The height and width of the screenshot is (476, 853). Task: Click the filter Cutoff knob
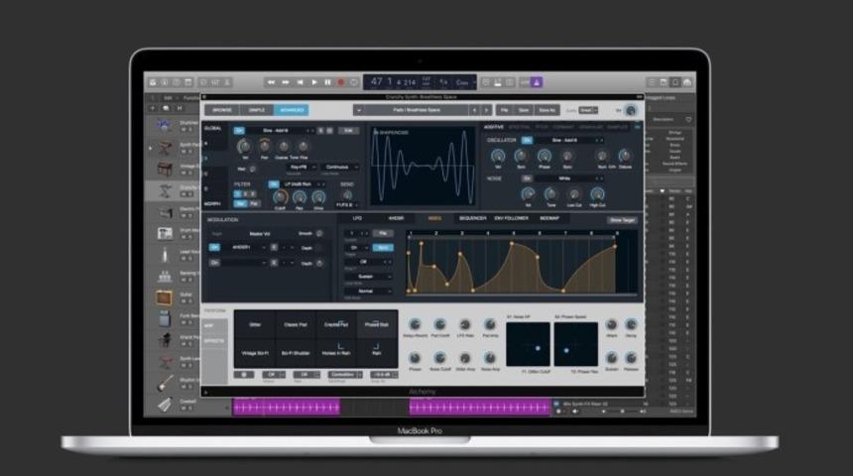[x=280, y=197]
